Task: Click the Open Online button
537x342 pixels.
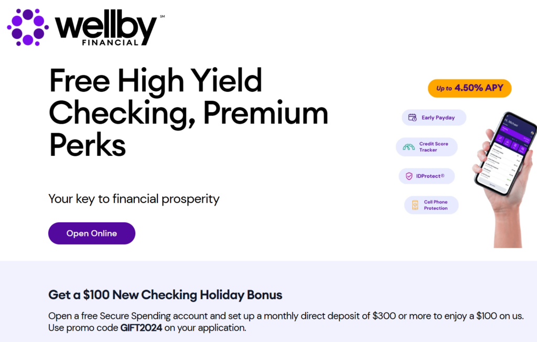Action: pyautogui.click(x=92, y=233)
